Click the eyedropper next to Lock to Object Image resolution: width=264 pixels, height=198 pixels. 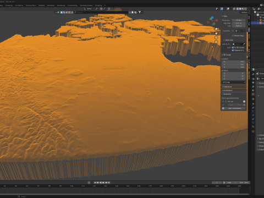coord(244,44)
